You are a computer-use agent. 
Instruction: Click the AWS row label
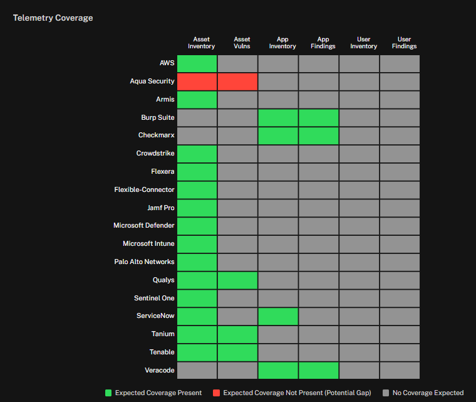tap(167, 63)
